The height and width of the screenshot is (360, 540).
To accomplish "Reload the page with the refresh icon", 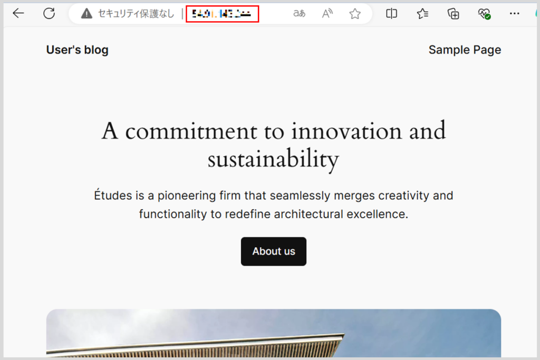I will click(x=49, y=13).
